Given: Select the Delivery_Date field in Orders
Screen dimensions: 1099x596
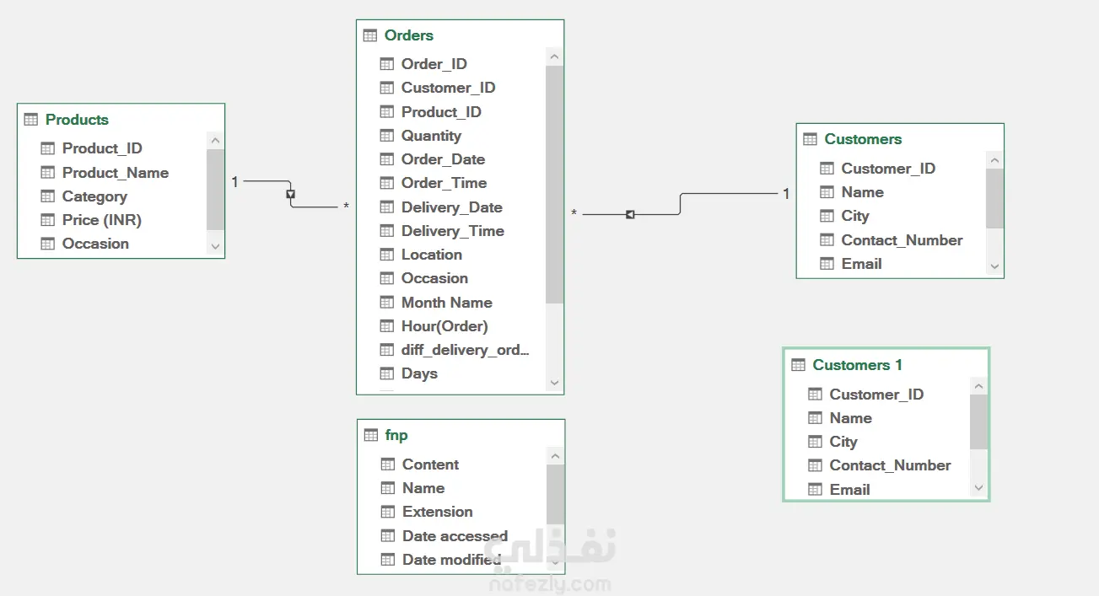Looking at the screenshot, I should click(x=452, y=207).
